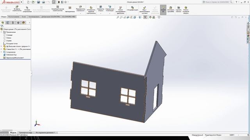
Task: Open Display Style dropdown in view toolbar
Action: pyautogui.click(x=140, y=17)
